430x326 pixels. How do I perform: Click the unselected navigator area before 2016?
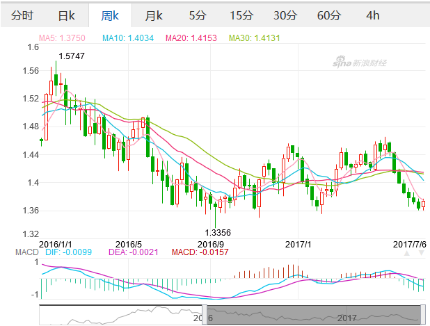(120, 315)
